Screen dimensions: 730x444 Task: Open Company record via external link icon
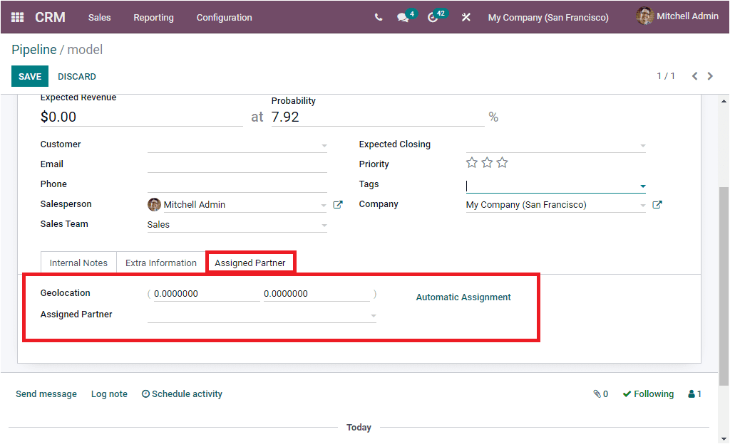(657, 204)
